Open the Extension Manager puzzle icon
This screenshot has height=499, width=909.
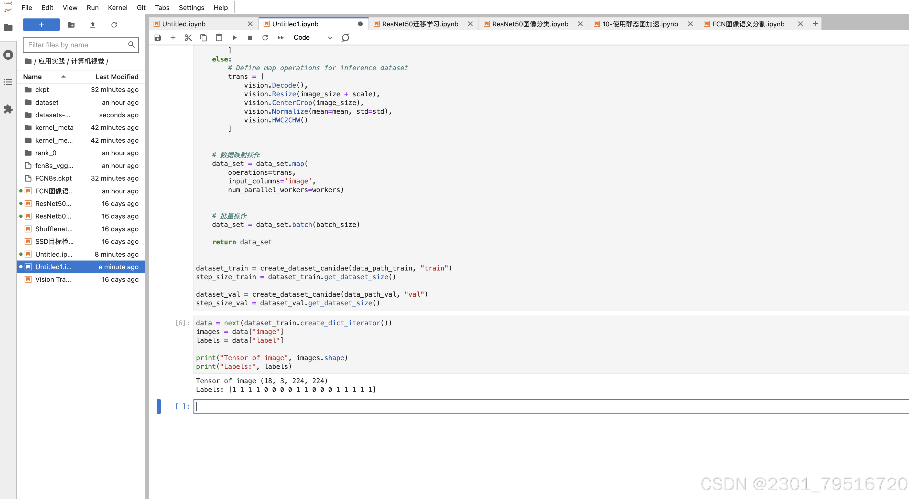[8, 109]
